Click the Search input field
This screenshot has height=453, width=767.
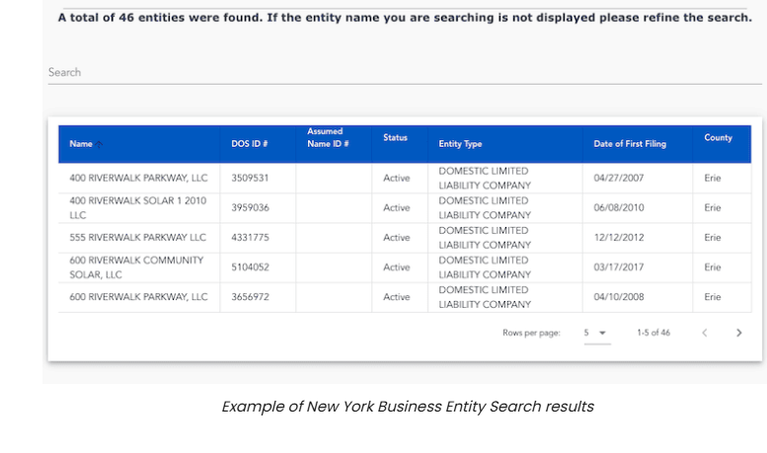[395, 72]
